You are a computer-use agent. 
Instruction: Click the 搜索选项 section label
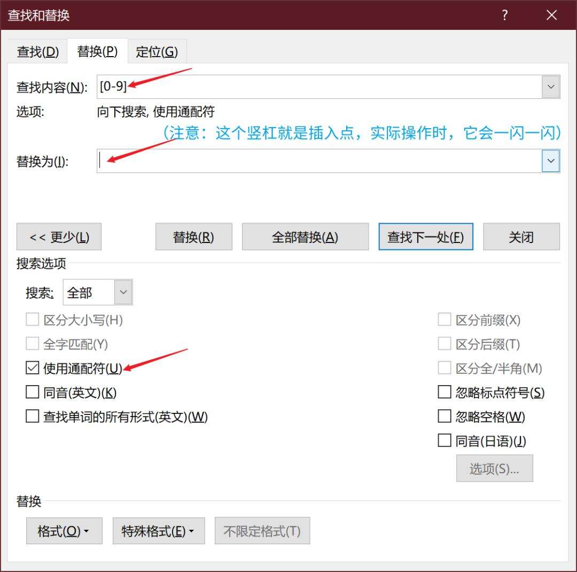[x=41, y=263]
